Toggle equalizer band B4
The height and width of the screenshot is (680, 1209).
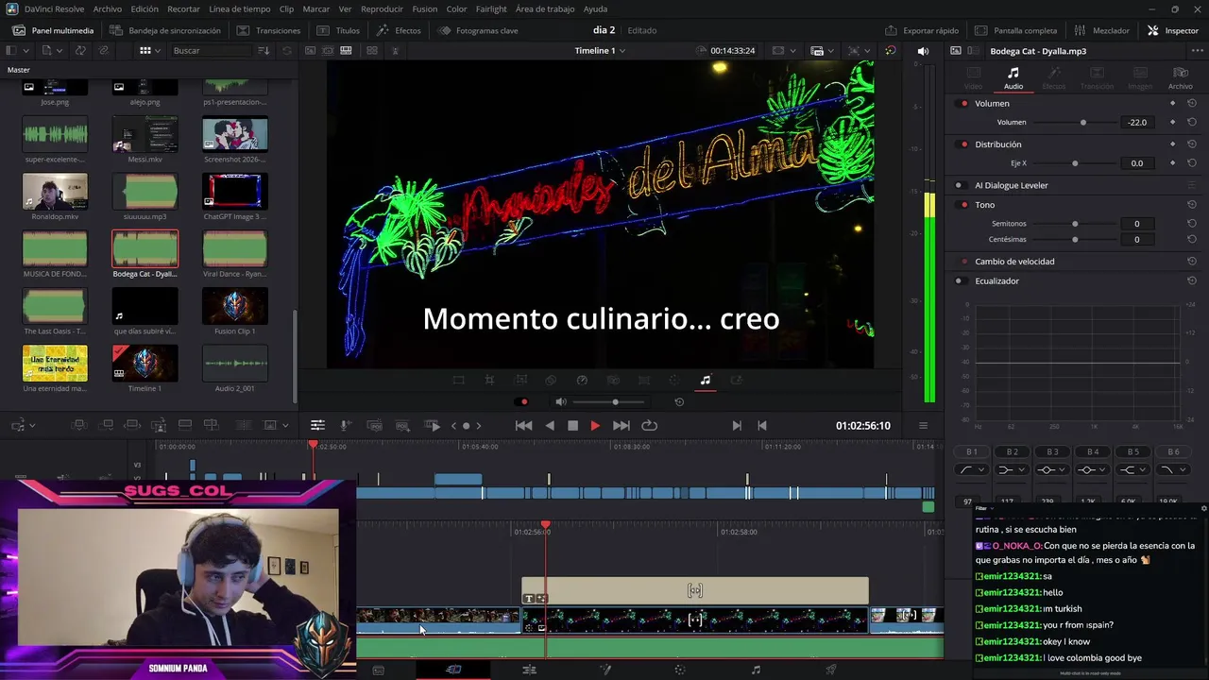click(x=1093, y=452)
